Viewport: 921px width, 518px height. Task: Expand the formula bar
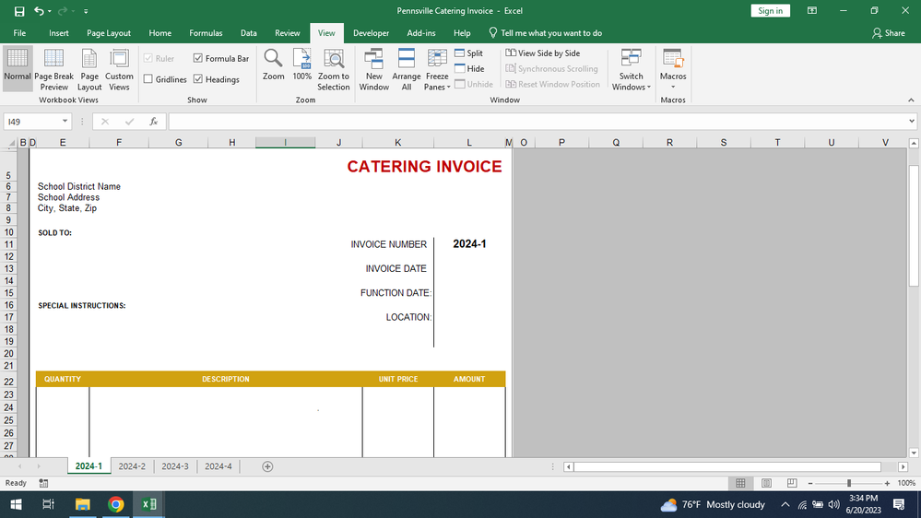[x=911, y=122]
